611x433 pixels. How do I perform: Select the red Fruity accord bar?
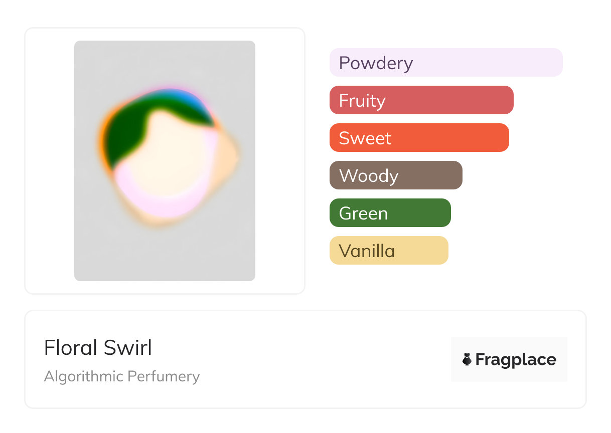[421, 100]
